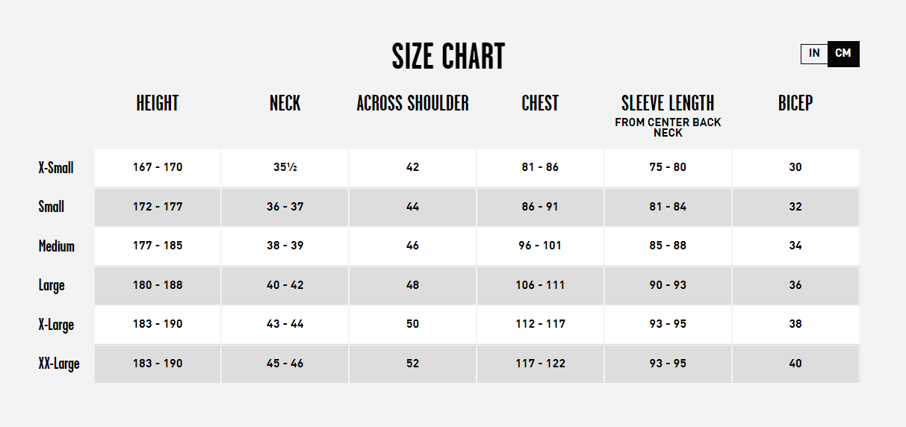Click the X-Small neck value 35½
906x427 pixels.
285,167
